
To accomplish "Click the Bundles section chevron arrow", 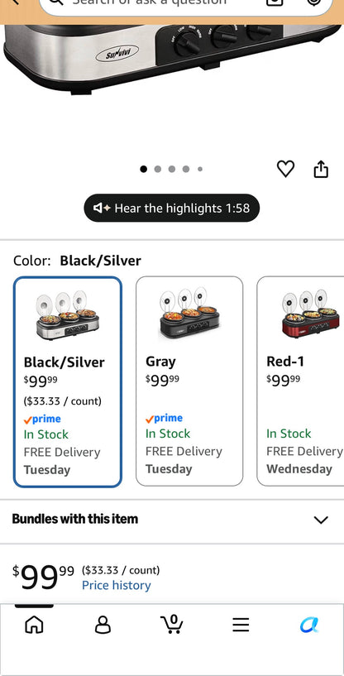I will pos(321,520).
